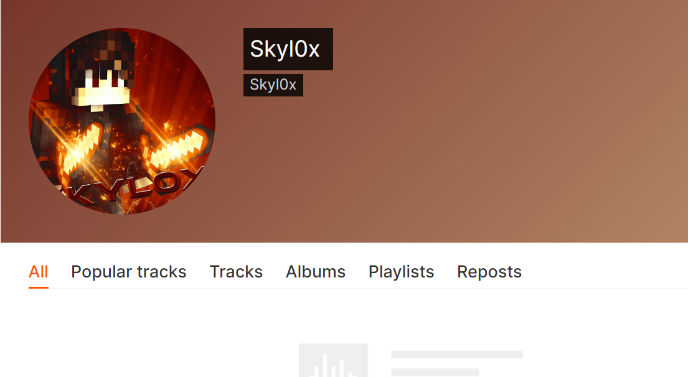Click the smaller Skyl0x username label
The image size is (688, 377).
pos(273,85)
